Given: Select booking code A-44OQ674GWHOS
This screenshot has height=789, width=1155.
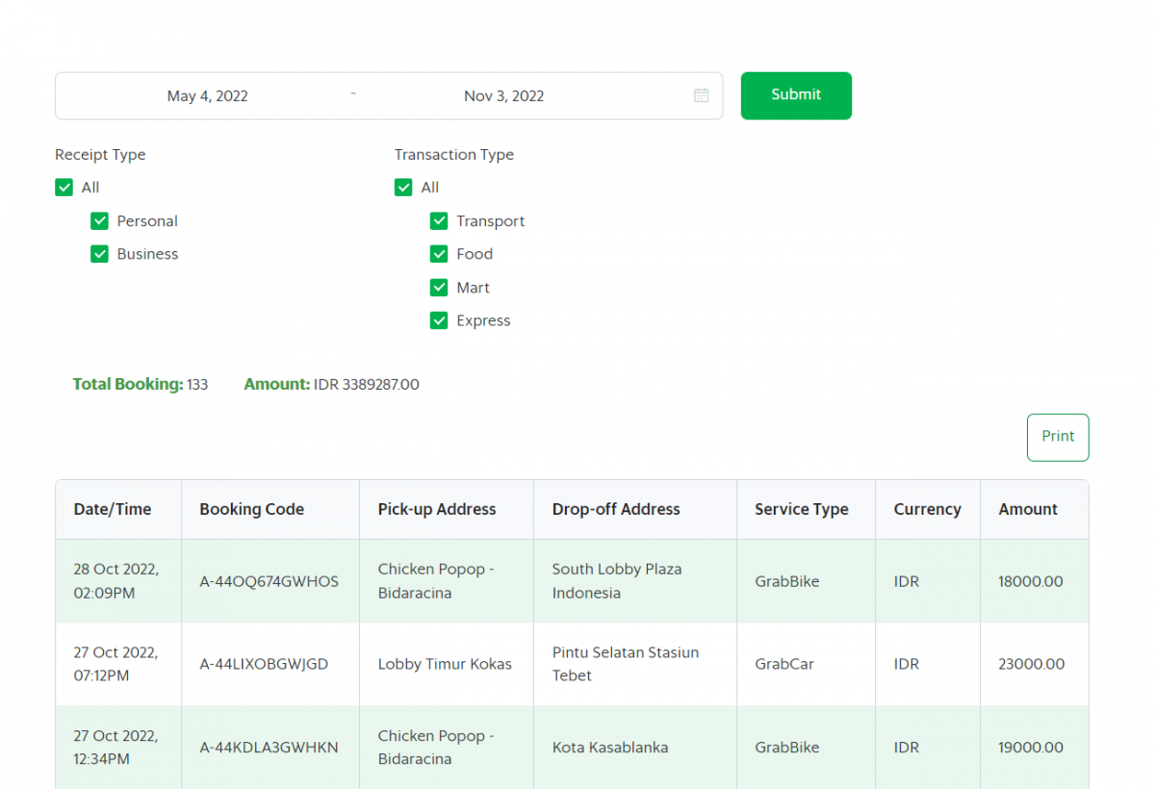Looking at the screenshot, I should coord(269,581).
